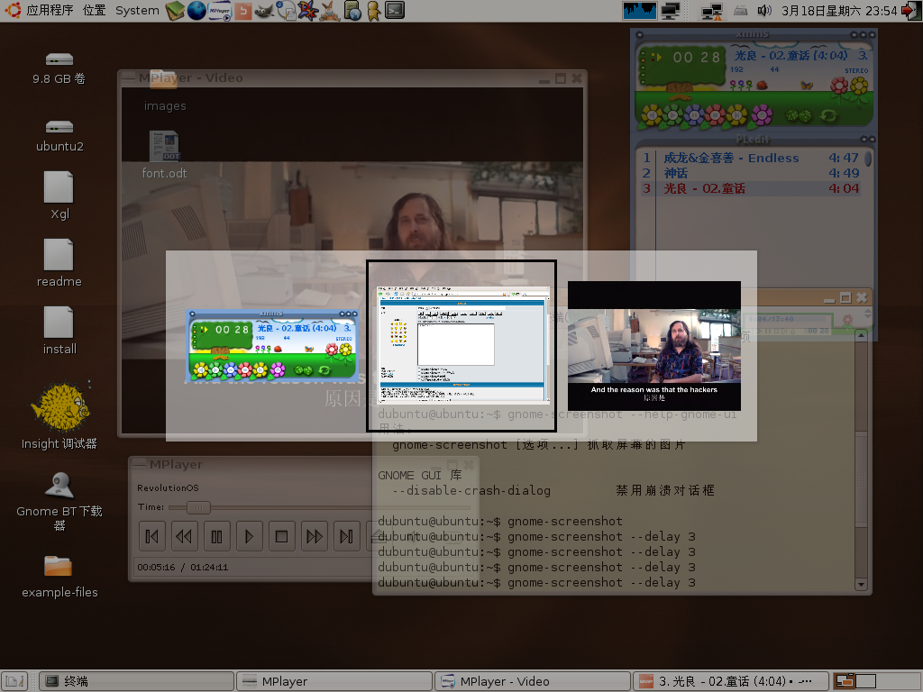This screenshot has height=692, width=923.
Task: Open the clock showing 3月18日星期六 23:54
Action: click(839, 11)
